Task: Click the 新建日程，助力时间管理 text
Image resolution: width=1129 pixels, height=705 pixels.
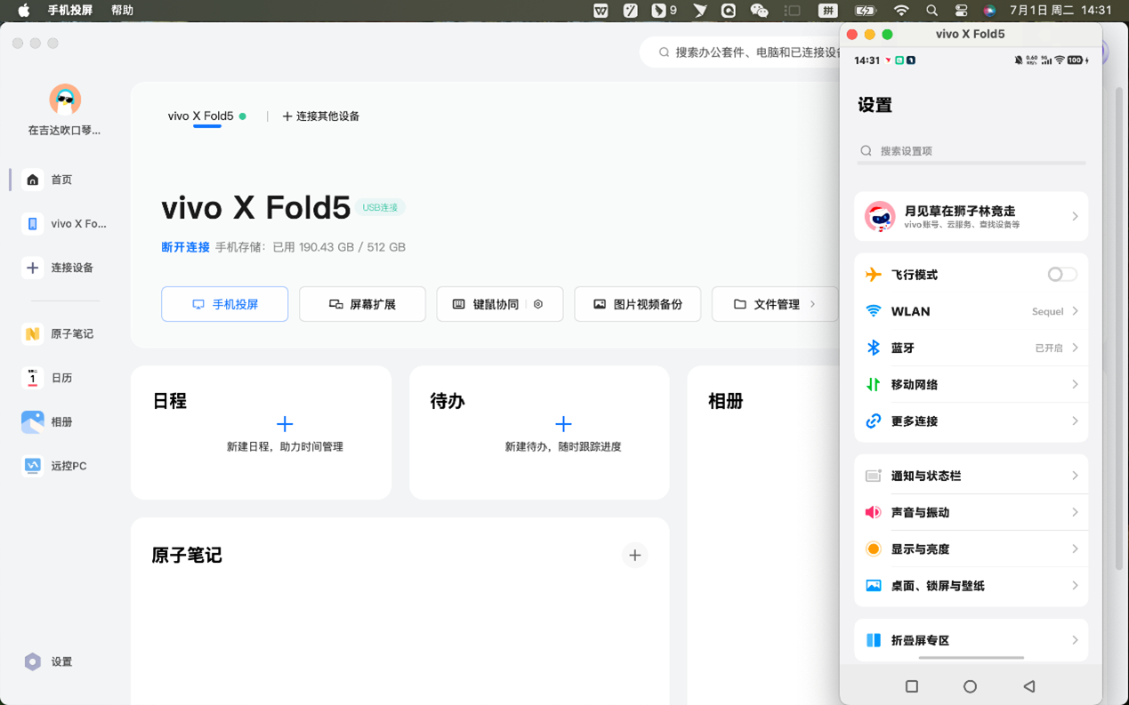Action: [285, 447]
